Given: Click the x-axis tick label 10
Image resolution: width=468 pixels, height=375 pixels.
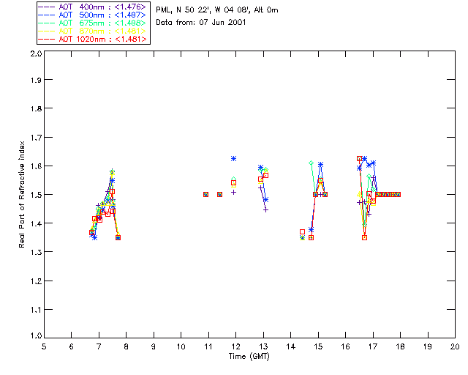Looking at the screenshot, I should coord(181,346).
